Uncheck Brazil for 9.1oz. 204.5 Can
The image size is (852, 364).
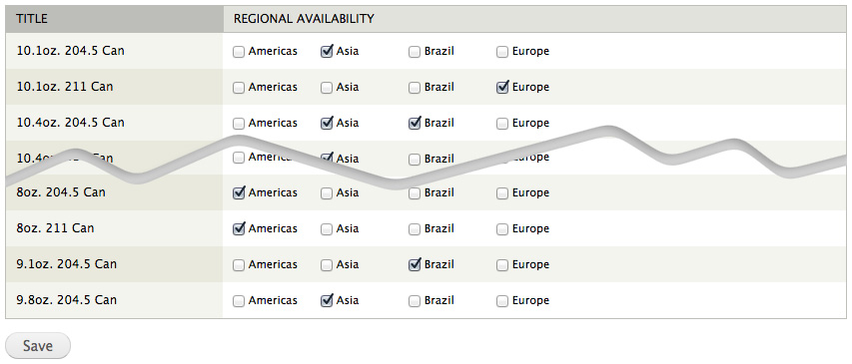point(415,264)
